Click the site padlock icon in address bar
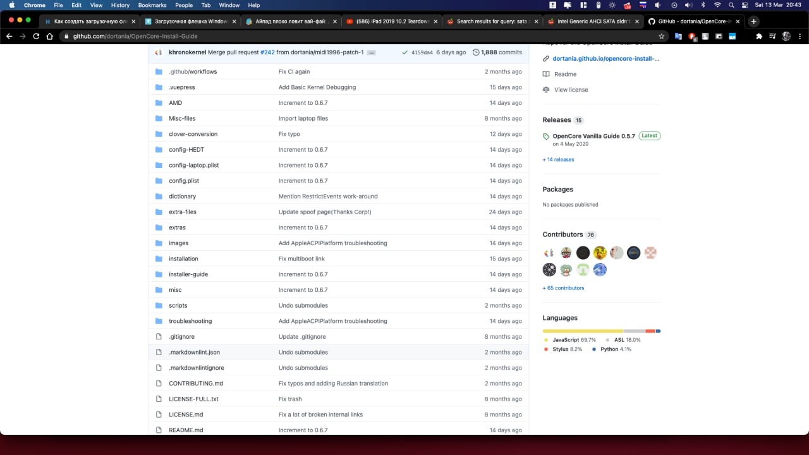The image size is (809, 455). coord(67,36)
